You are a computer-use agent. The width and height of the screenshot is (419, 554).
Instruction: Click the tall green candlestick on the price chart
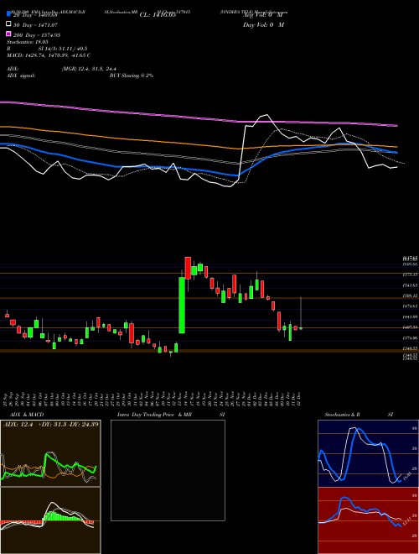point(182,306)
